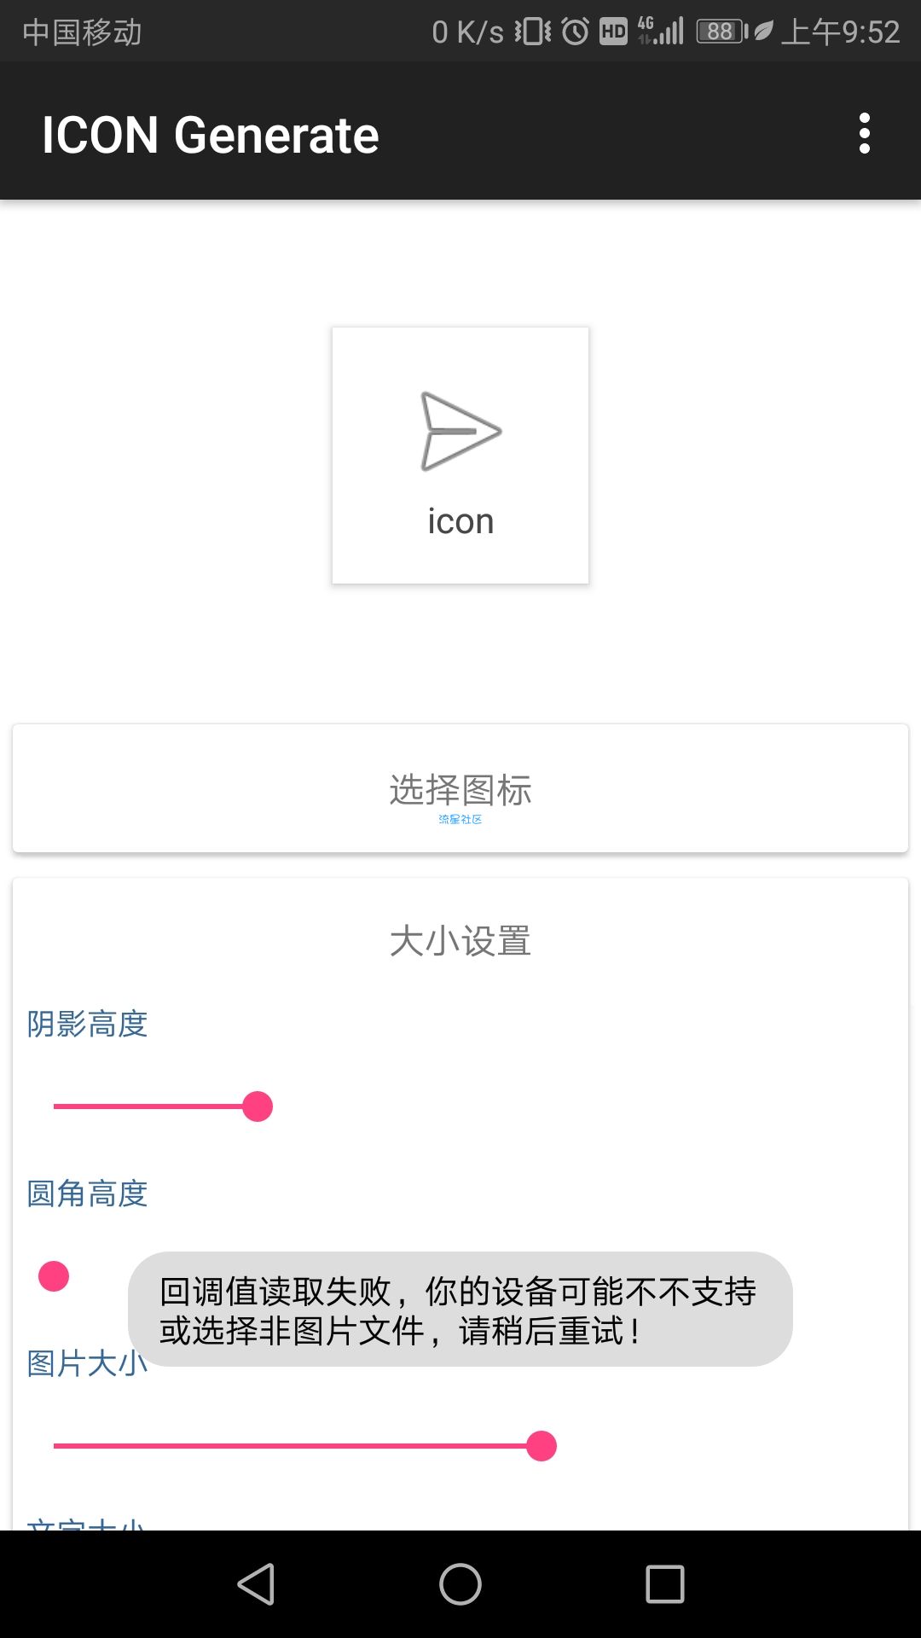Viewport: 921px width, 1638px height.
Task: Tap the vibrate mode status icon
Action: [533, 32]
